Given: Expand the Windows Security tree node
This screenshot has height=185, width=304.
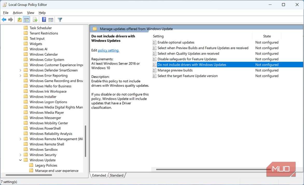Looking at the screenshot, I should (x=20, y=155).
